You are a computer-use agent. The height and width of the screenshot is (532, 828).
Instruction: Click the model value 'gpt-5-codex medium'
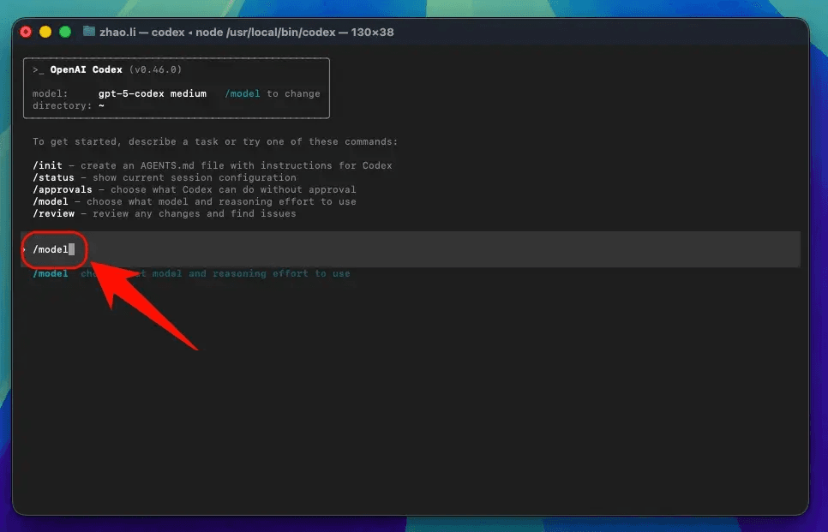tap(153, 93)
